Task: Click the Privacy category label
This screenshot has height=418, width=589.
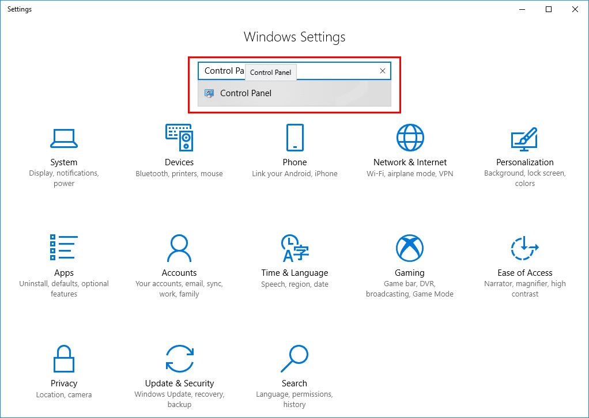Action: coord(64,383)
